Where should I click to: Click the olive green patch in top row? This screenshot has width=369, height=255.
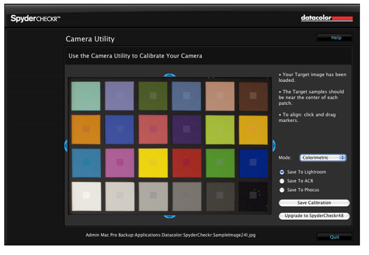point(153,96)
